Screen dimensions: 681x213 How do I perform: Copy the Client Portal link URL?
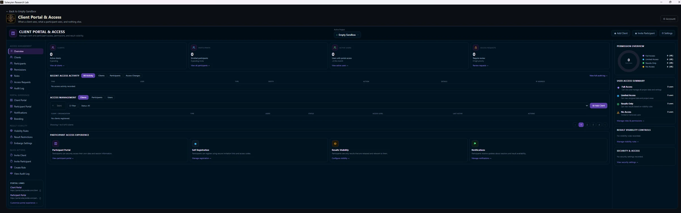(x=40, y=191)
